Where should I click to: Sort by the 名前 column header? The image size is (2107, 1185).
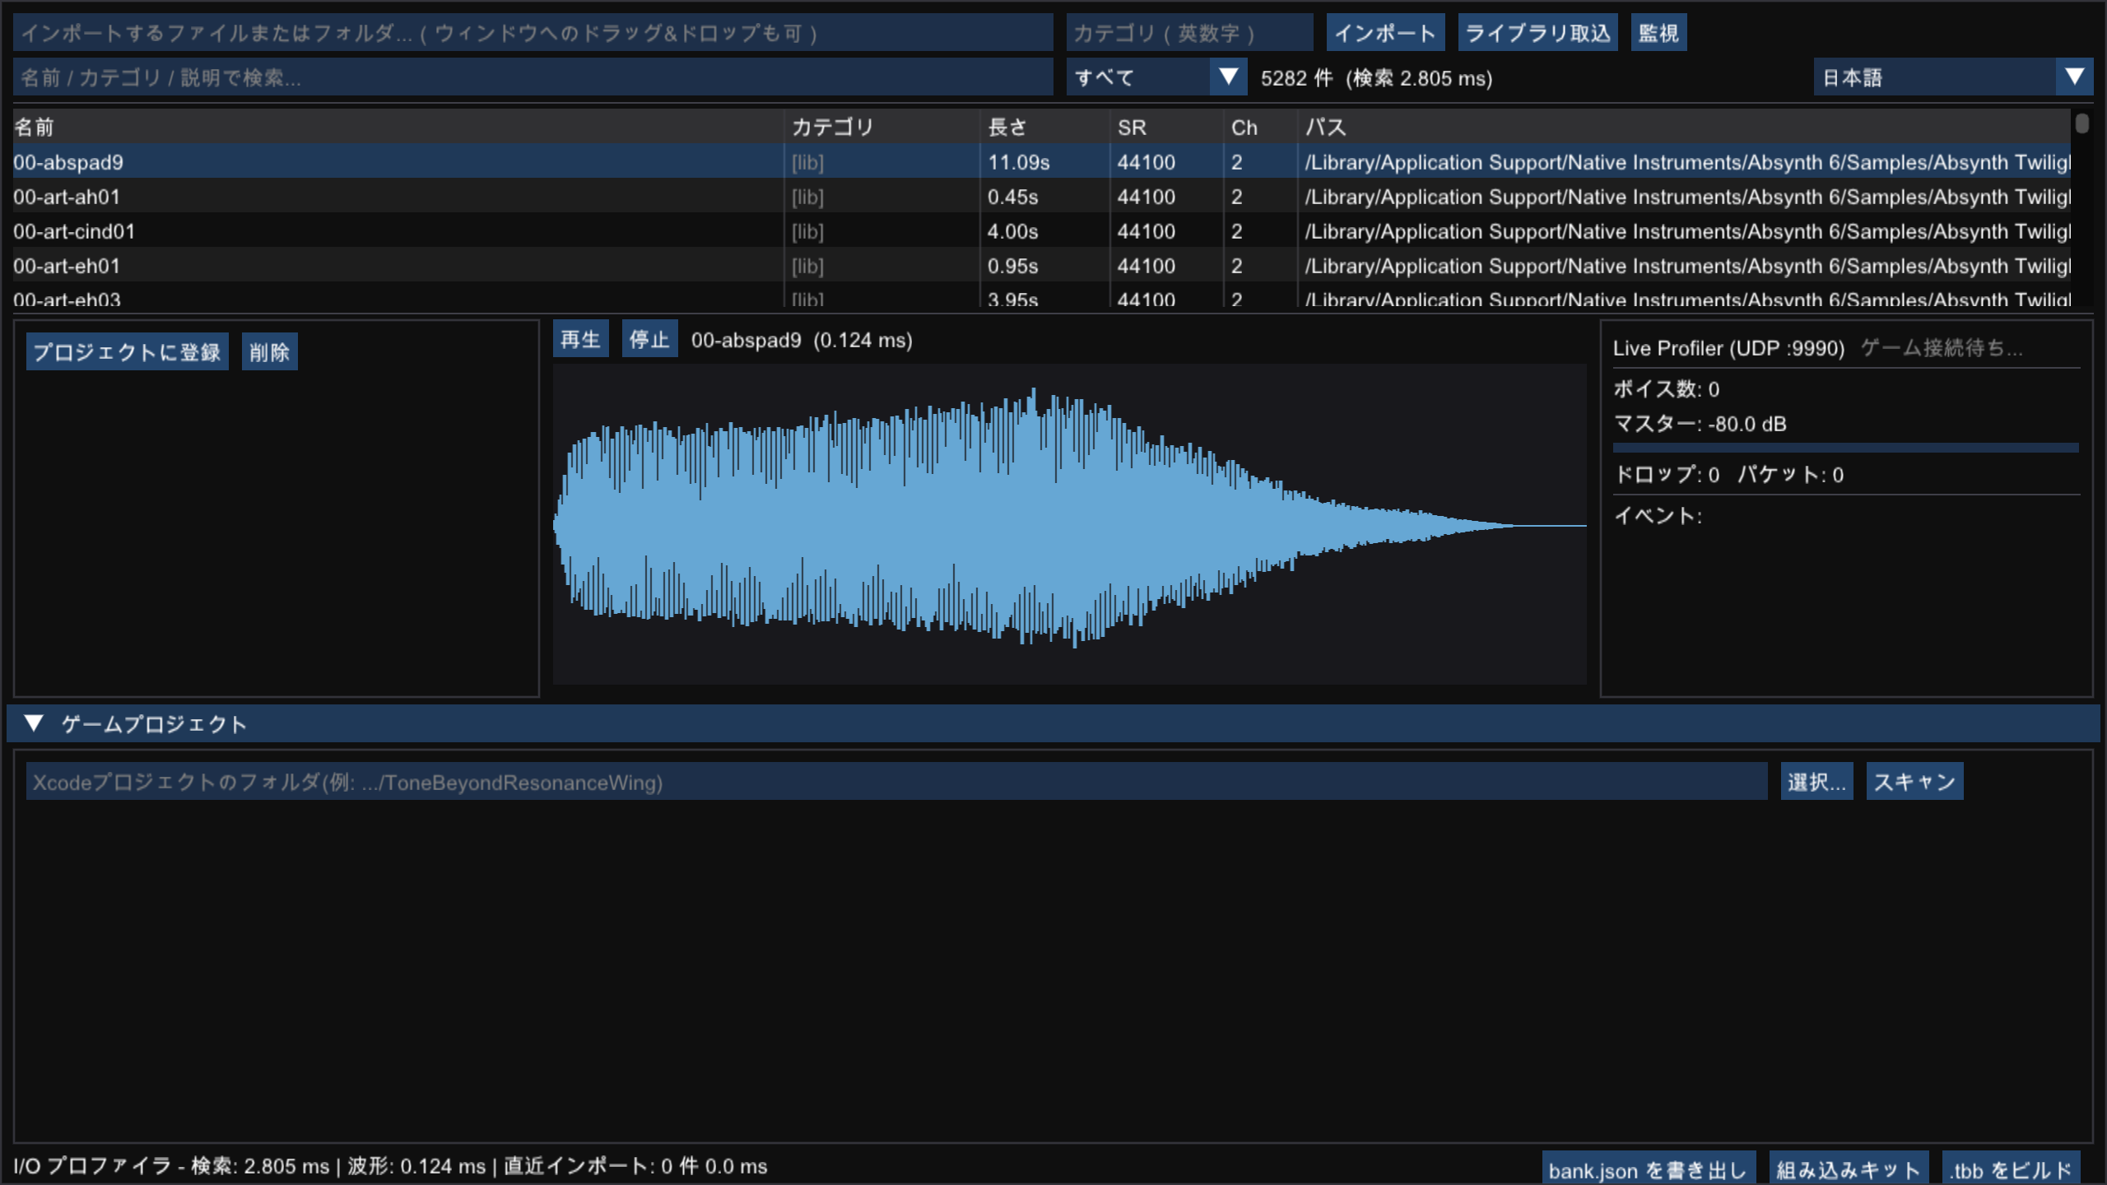(398, 127)
